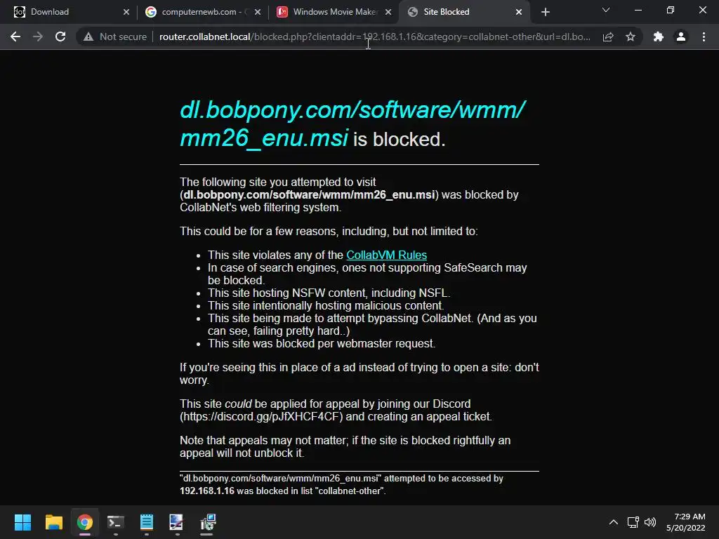Open the clock showing 7:29 AM
The image size is (719, 539).
point(686,522)
